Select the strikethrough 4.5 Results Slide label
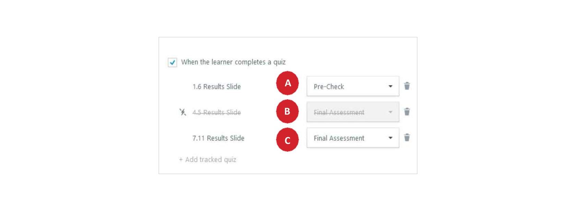 coord(217,112)
